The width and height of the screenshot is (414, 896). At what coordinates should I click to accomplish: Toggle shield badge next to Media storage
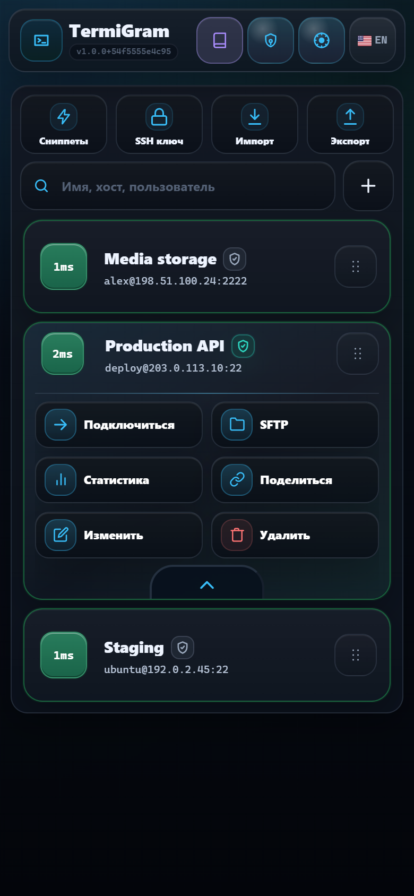point(235,259)
